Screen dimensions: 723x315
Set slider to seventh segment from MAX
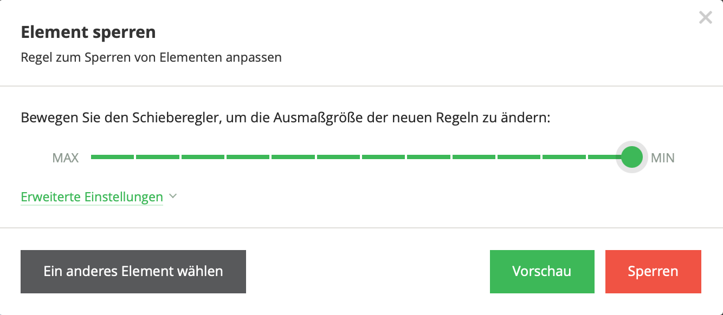pyautogui.click(x=383, y=157)
